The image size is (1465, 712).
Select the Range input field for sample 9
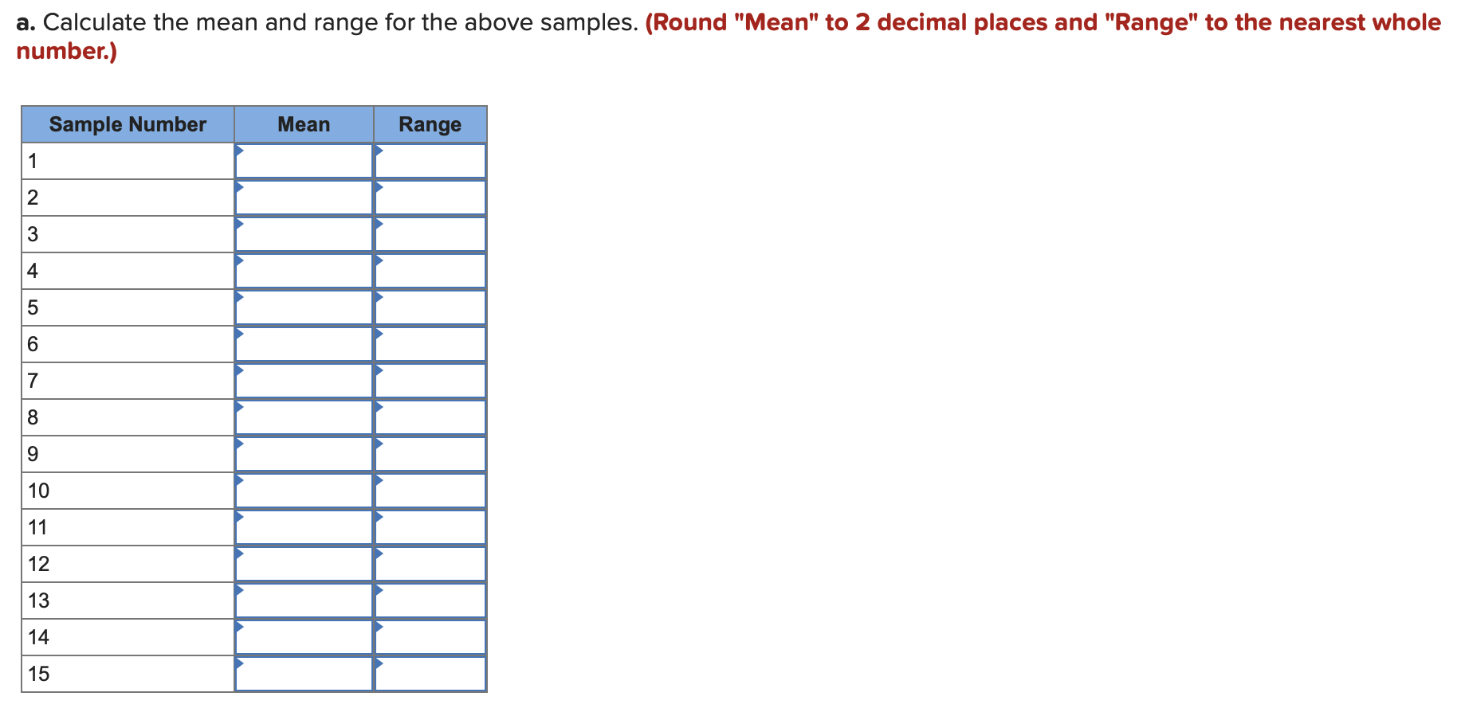[x=430, y=454]
